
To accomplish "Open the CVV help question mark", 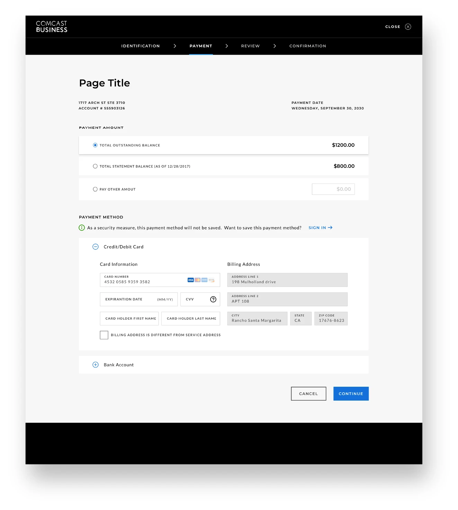I will tap(213, 299).
